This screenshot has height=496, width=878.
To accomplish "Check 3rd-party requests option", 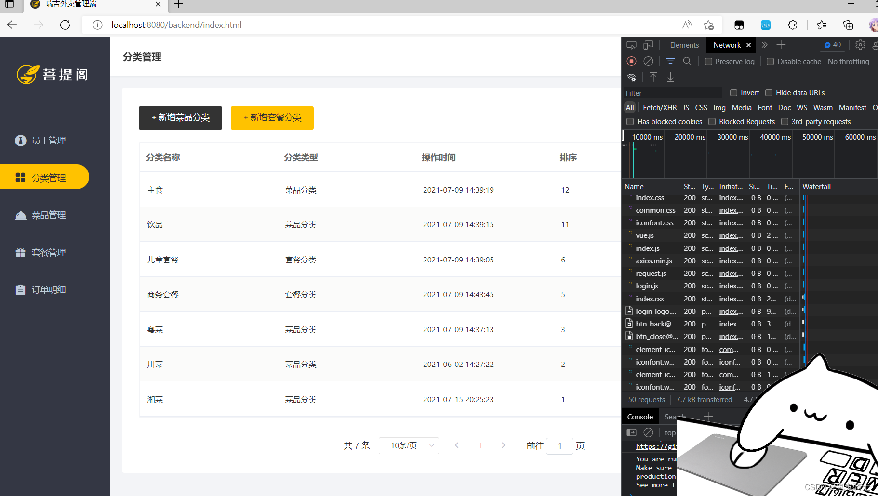I will point(785,122).
